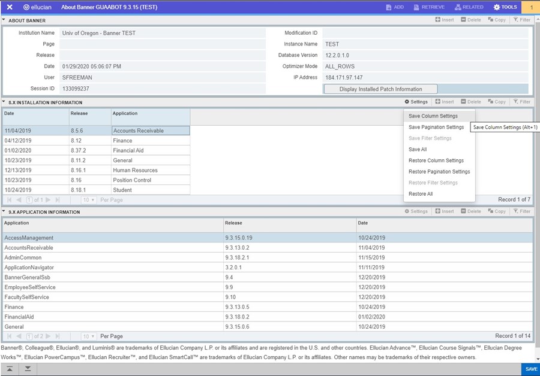Go to first page in the 8.X pagination
The width and height of the screenshot is (540, 376).
9,200
